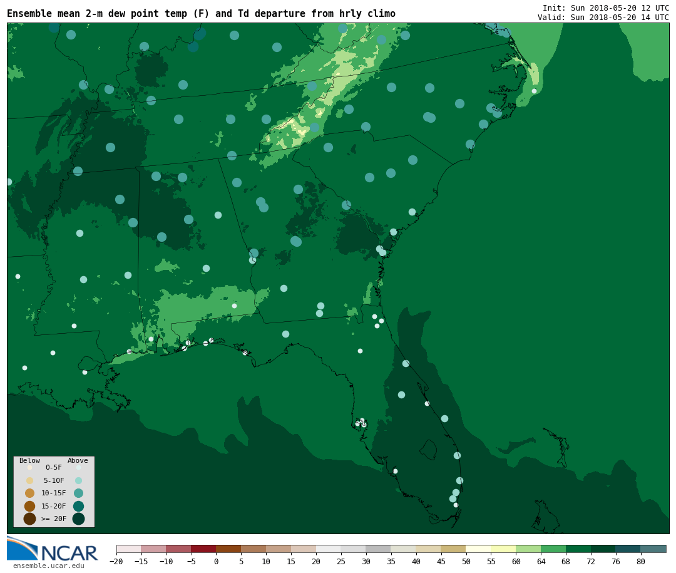
Task: Click the '15-20F' legend label
Action: (x=54, y=506)
